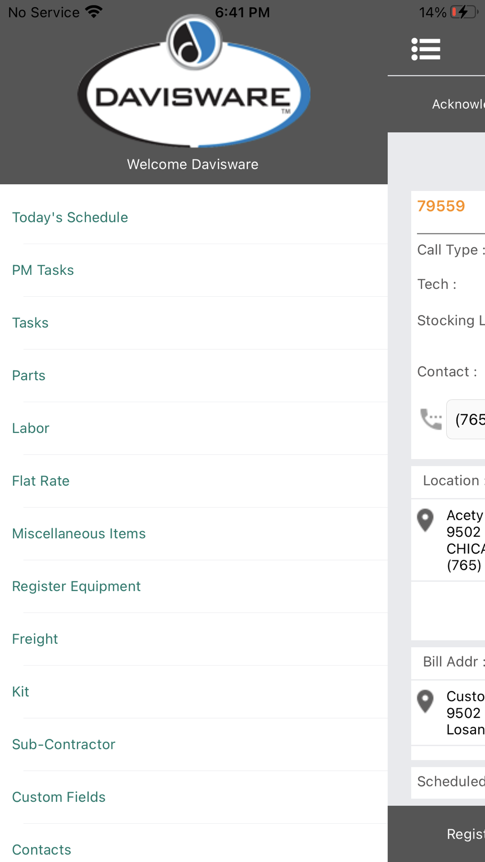Open Sub-Contractor menu entry
Viewport: 485px width, 862px height.
[64, 745]
